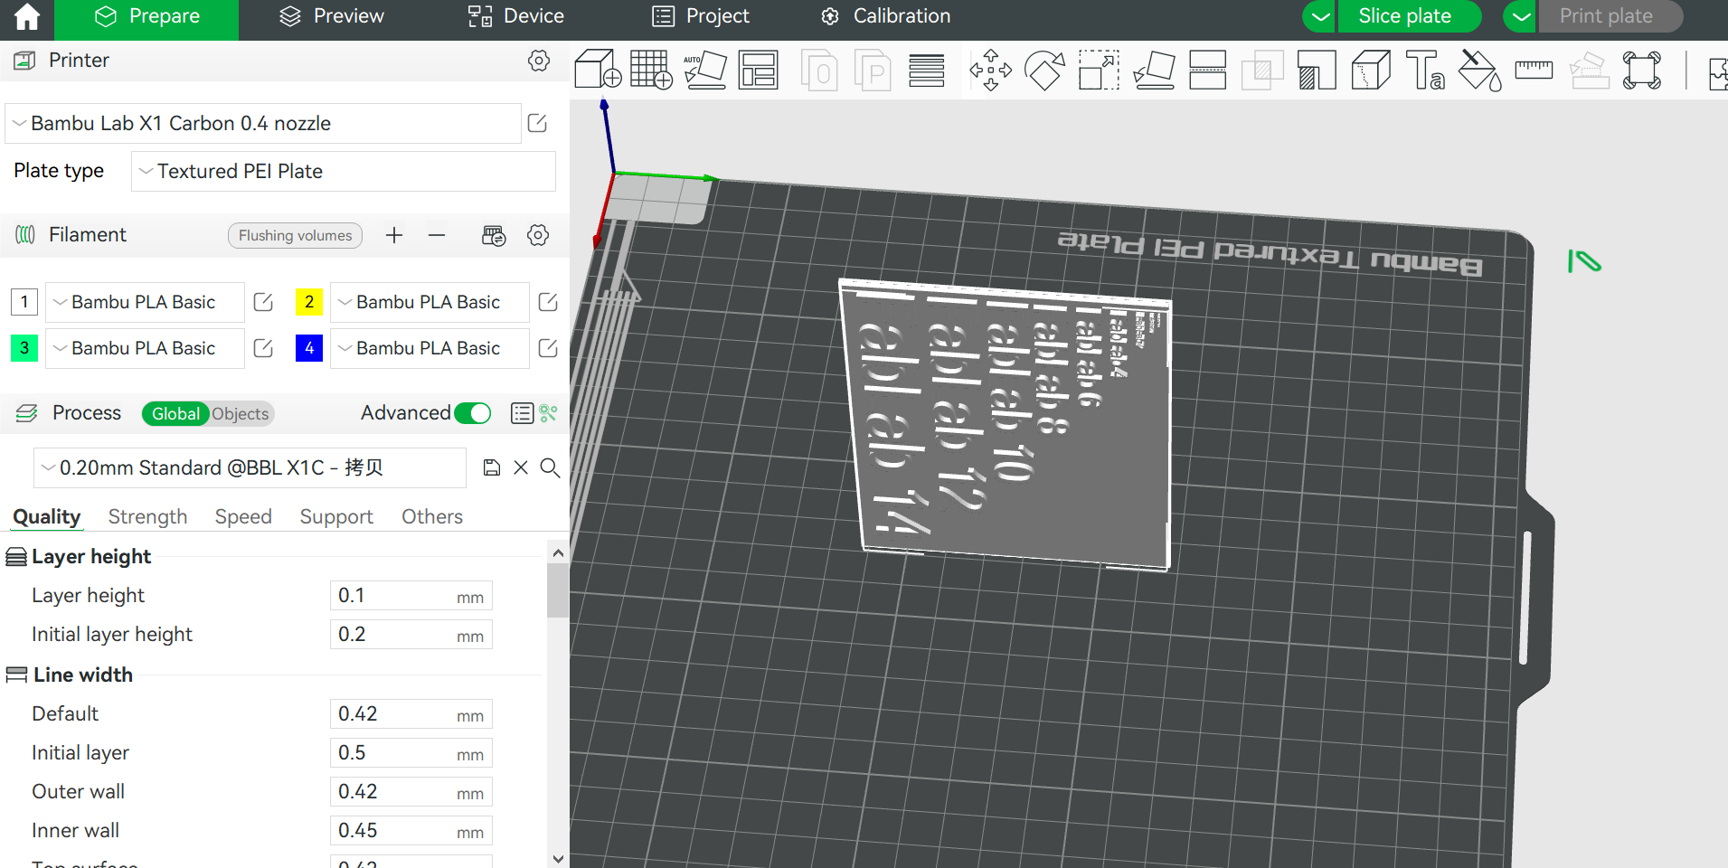
Task: Edit filament 3 preset
Action: [263, 348]
